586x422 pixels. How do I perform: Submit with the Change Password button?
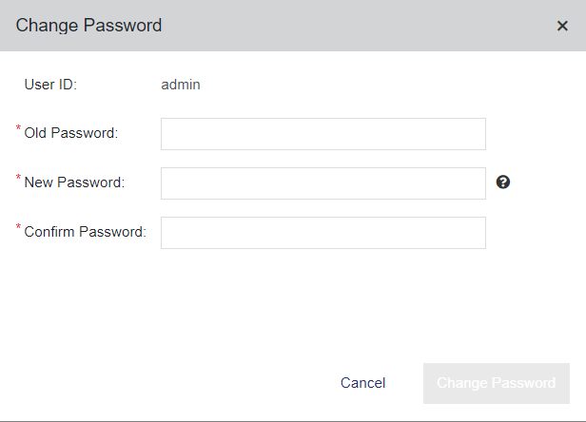pos(497,383)
